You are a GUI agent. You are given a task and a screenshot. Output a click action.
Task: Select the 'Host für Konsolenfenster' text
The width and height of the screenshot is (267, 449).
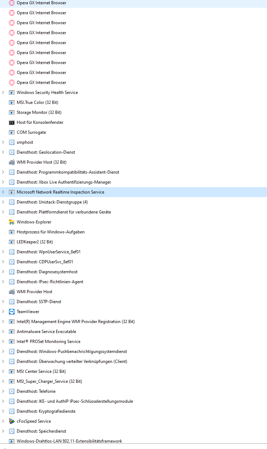point(40,122)
